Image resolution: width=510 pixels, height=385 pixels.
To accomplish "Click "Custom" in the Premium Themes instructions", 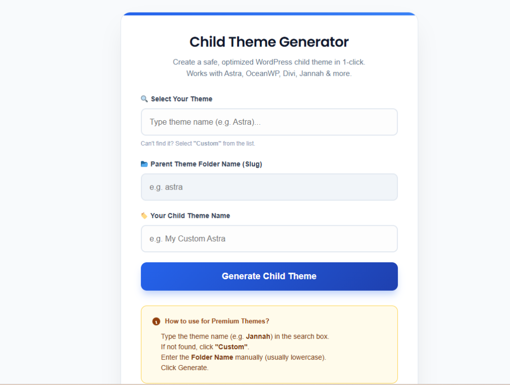I will [x=231, y=347].
